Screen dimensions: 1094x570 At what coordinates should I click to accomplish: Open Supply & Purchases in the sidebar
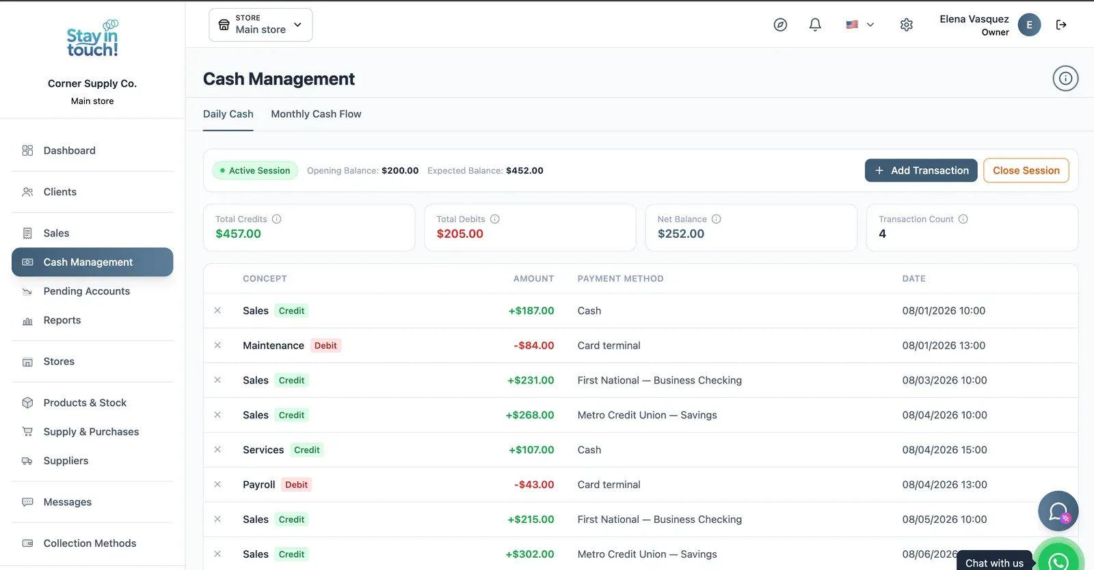tap(92, 432)
